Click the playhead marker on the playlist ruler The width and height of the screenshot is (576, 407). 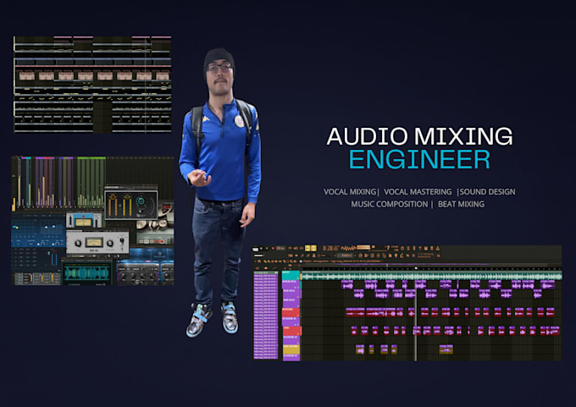click(x=416, y=268)
